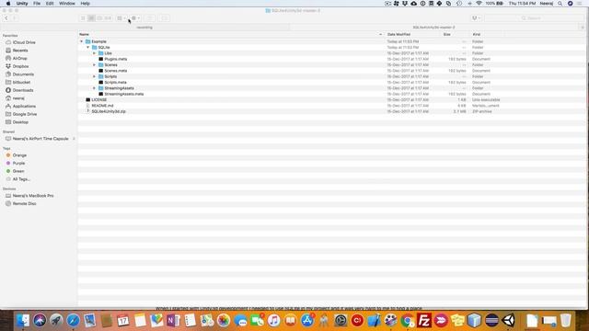
Task: Open Applications in sidebar
Action: point(24,107)
